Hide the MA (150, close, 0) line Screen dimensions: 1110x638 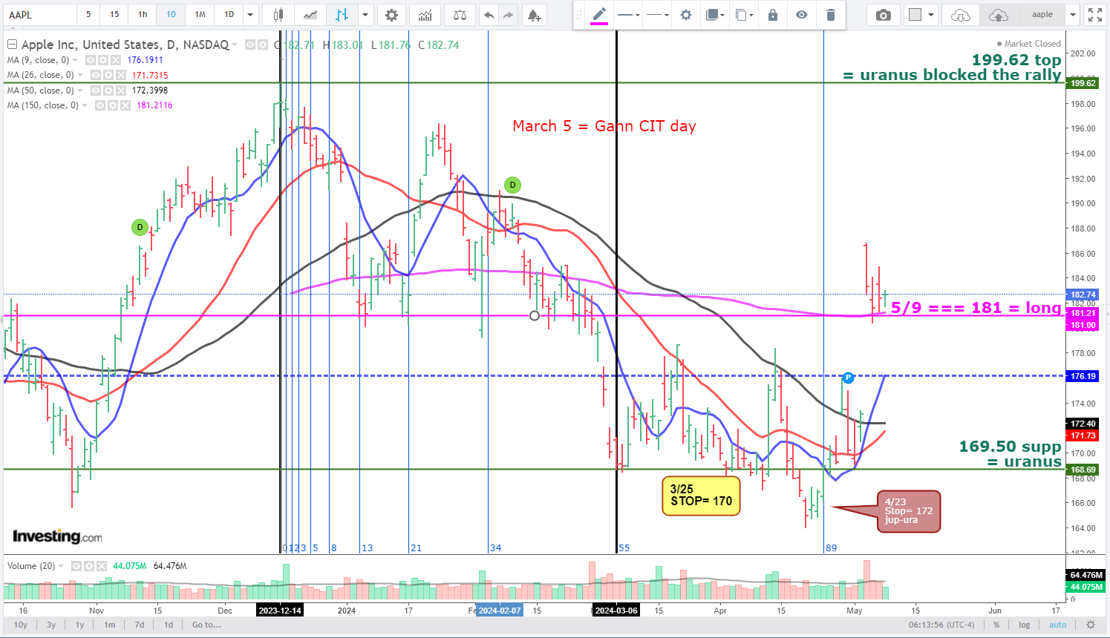click(x=101, y=105)
